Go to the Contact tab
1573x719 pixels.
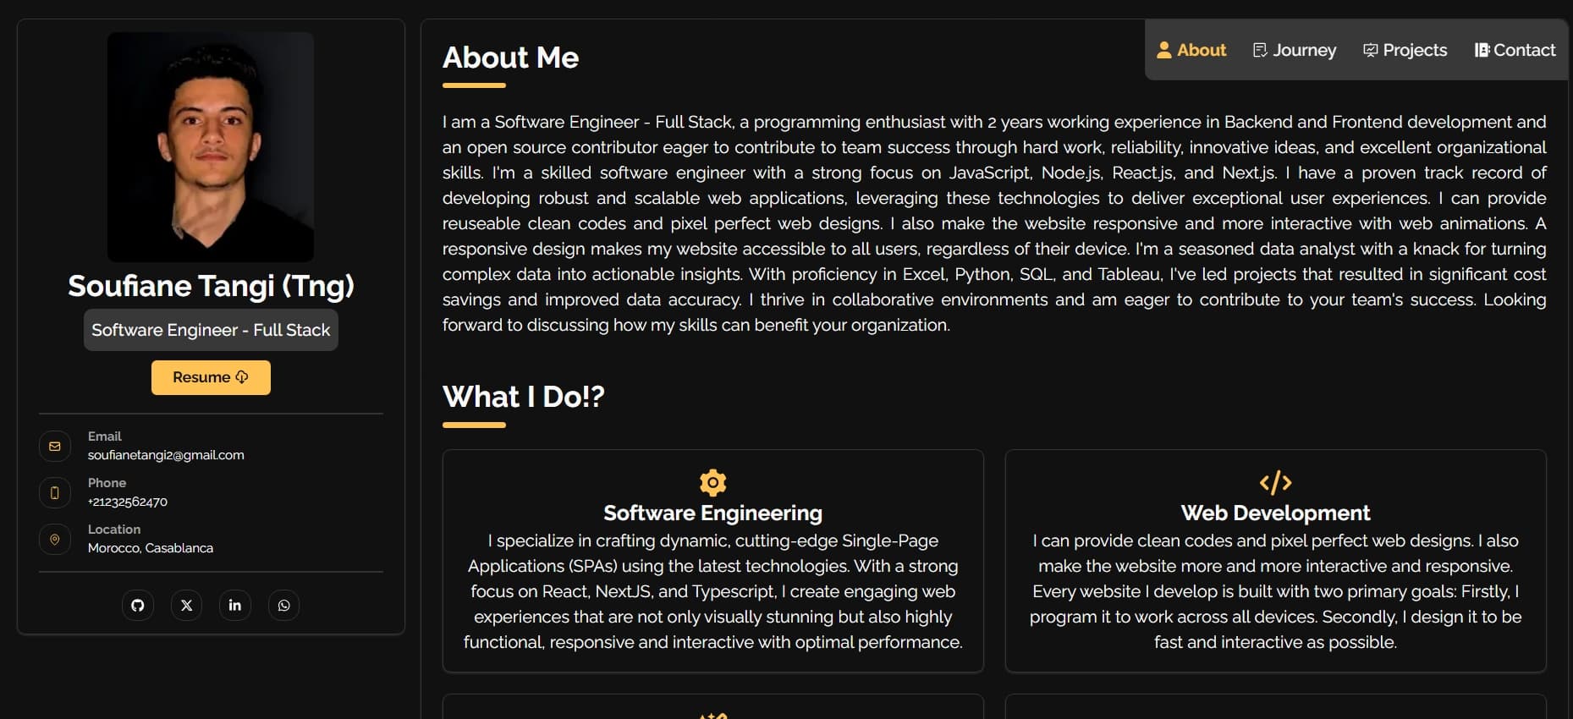(1515, 50)
